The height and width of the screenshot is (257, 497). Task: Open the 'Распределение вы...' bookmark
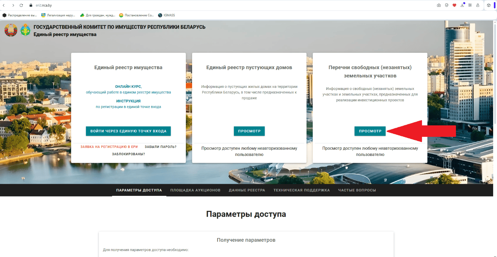click(x=20, y=15)
